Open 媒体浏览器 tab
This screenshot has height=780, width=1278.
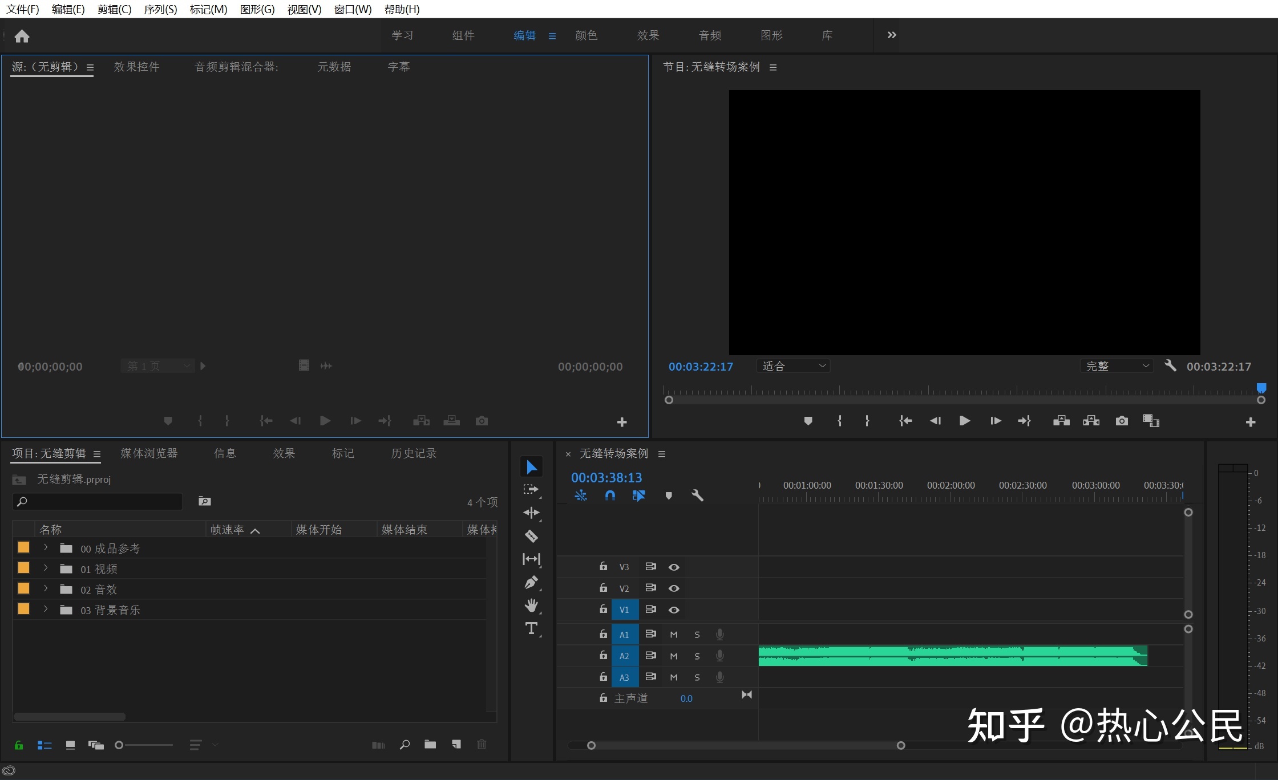pyautogui.click(x=149, y=453)
